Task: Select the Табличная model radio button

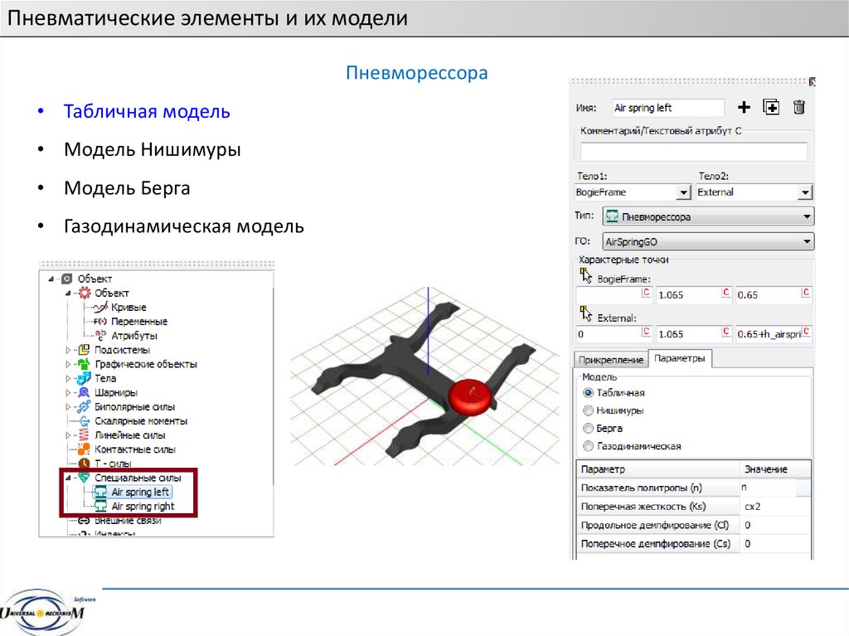Action: pyautogui.click(x=589, y=393)
